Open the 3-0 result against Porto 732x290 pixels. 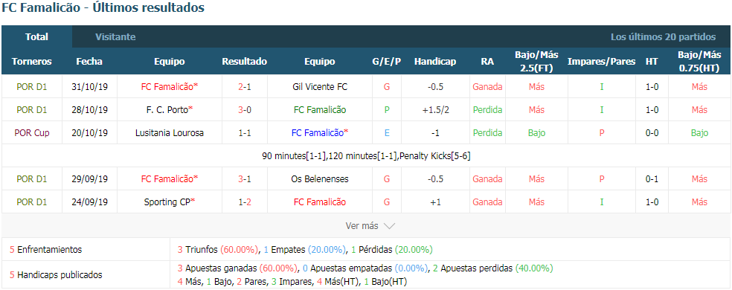[245, 110]
